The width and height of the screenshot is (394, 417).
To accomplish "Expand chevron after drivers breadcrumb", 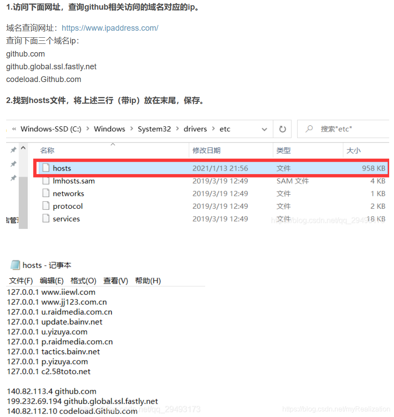I will pos(213,129).
